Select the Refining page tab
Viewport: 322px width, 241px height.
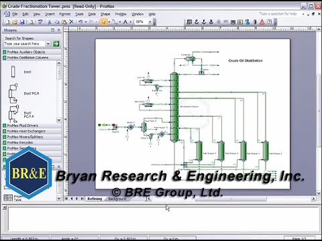point(95,199)
